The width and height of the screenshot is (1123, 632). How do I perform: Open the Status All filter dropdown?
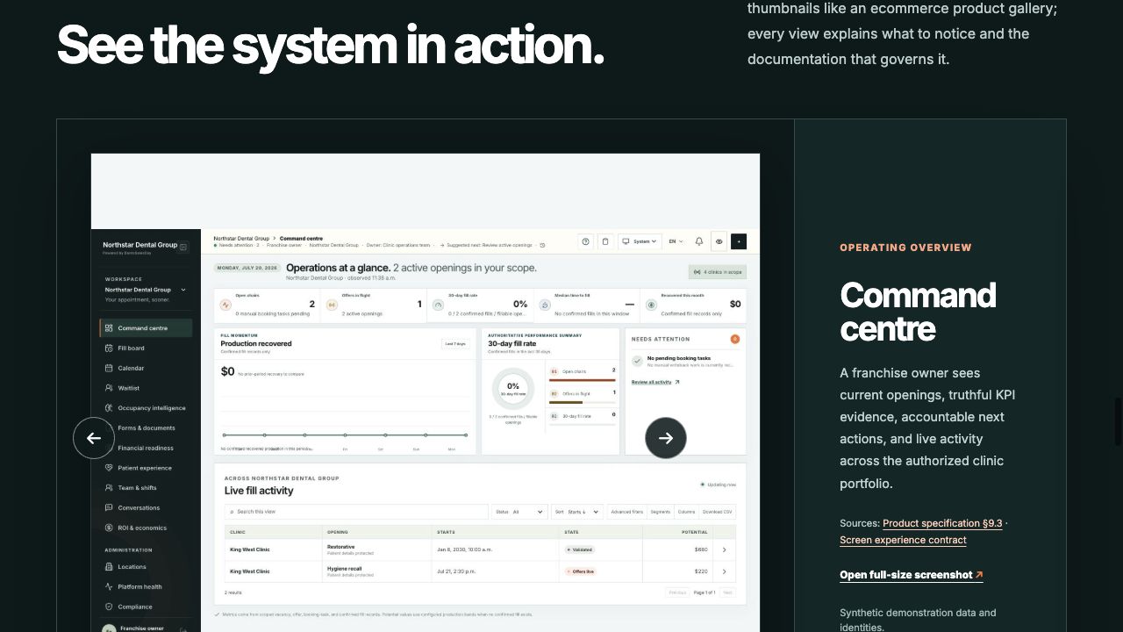[519, 512]
